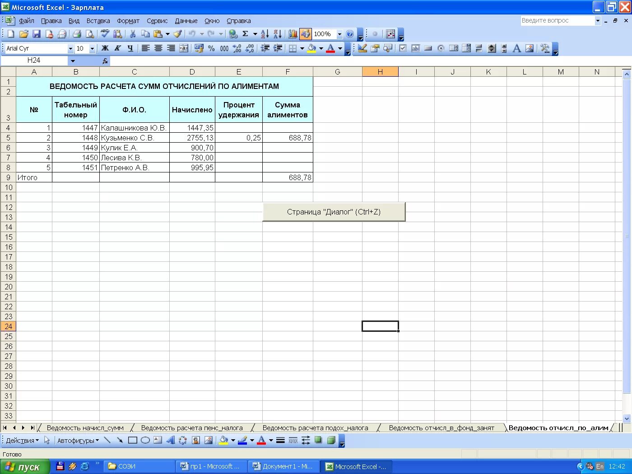Click the Insert Hyperlink globe icon
Screen dimensions: 632x474
coord(233,34)
